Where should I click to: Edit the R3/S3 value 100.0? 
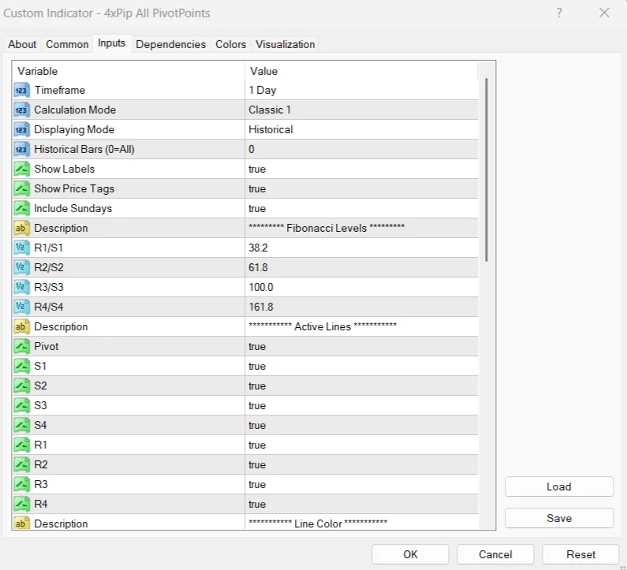361,288
